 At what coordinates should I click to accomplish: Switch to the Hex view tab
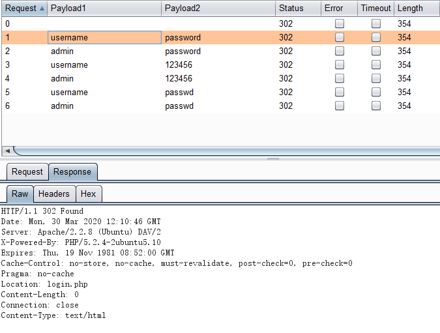[88, 194]
